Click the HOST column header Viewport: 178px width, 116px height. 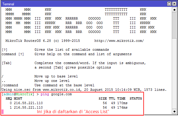point(18,98)
